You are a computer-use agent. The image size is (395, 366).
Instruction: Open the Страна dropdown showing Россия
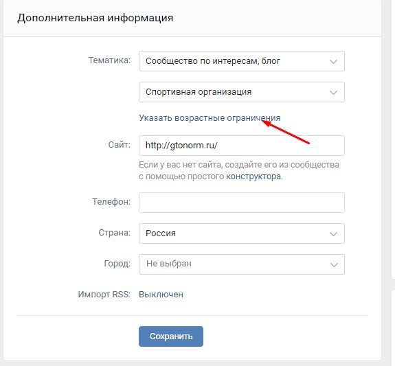[242, 233]
